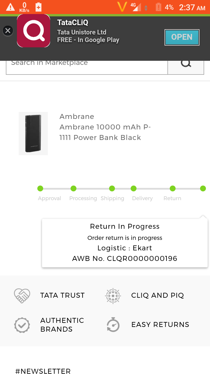210x374 pixels.
Task: Select the Processing stage marker
Action: click(73, 188)
